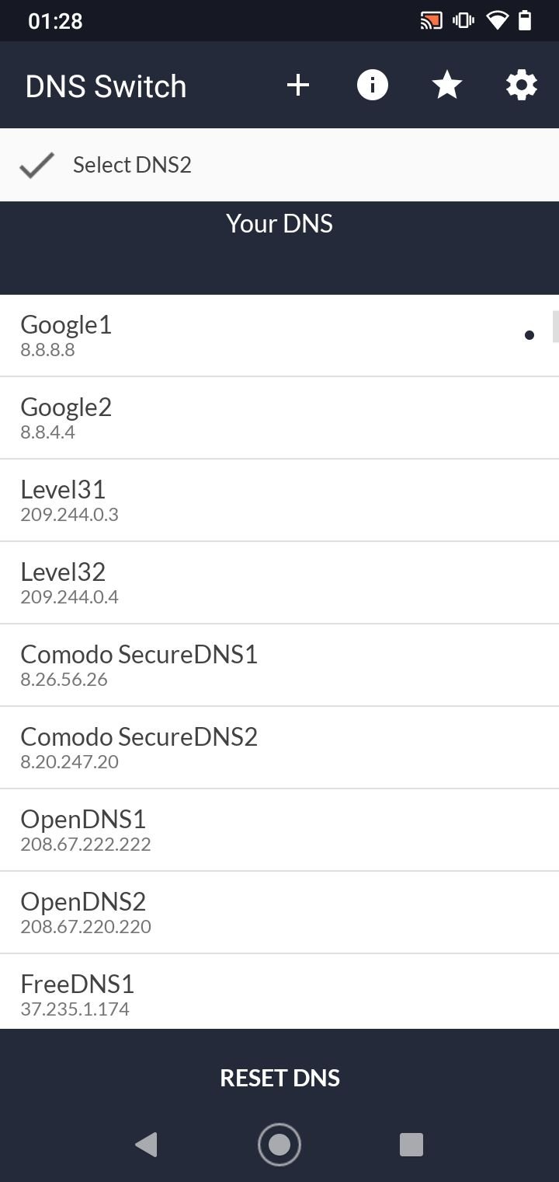The image size is (559, 1182).
Task: Open recent apps square icon
Action: 411,1145
